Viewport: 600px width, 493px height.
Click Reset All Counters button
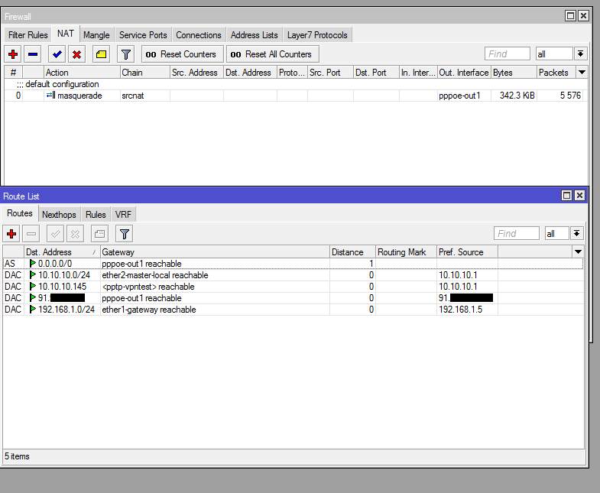(272, 54)
